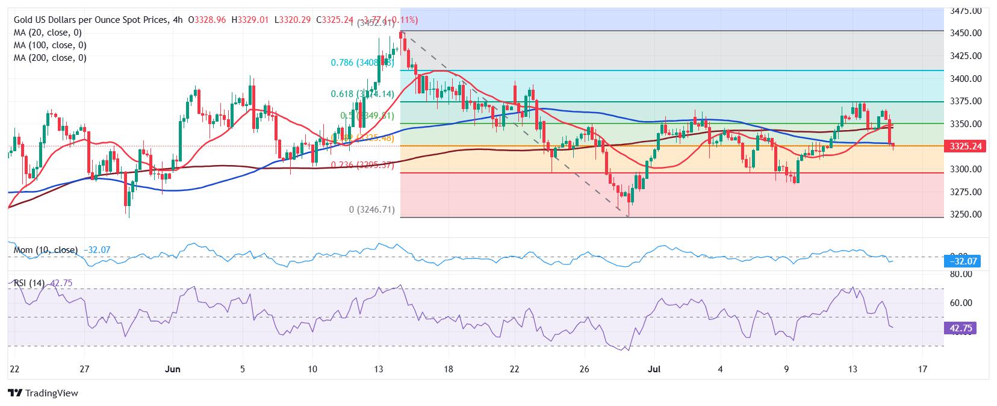
Task: Select the RSI (14) indicator label
Action: (x=30, y=283)
